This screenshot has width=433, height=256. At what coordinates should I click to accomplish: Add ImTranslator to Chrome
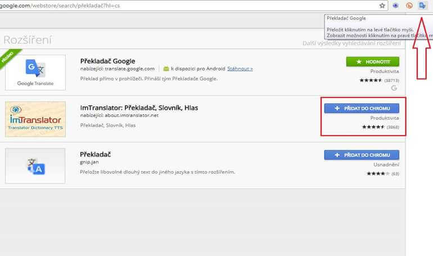[362, 108]
